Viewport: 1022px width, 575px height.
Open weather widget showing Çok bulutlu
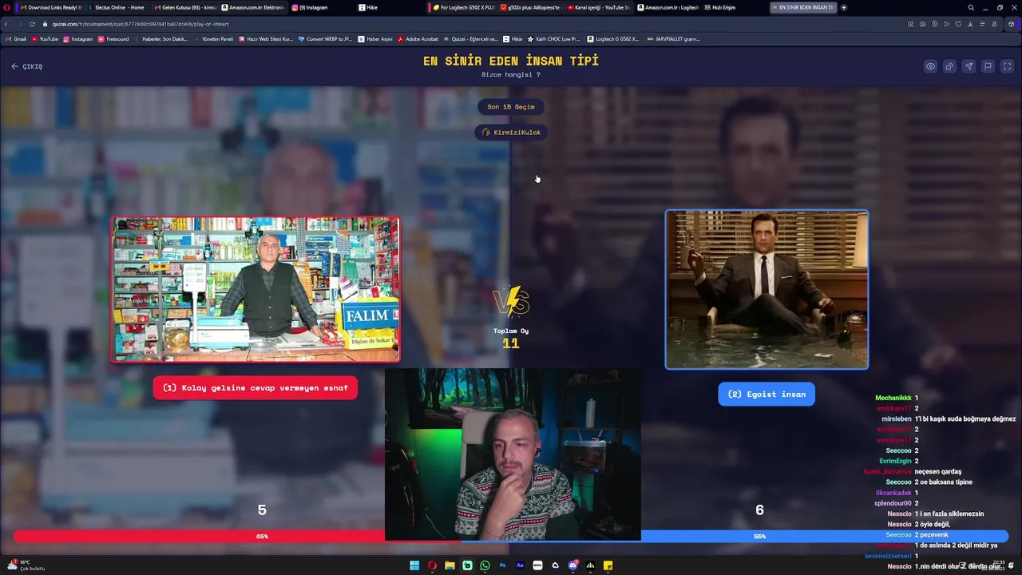click(26, 565)
